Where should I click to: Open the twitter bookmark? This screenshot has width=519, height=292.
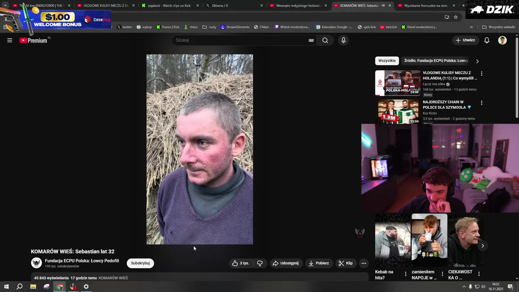(124, 27)
